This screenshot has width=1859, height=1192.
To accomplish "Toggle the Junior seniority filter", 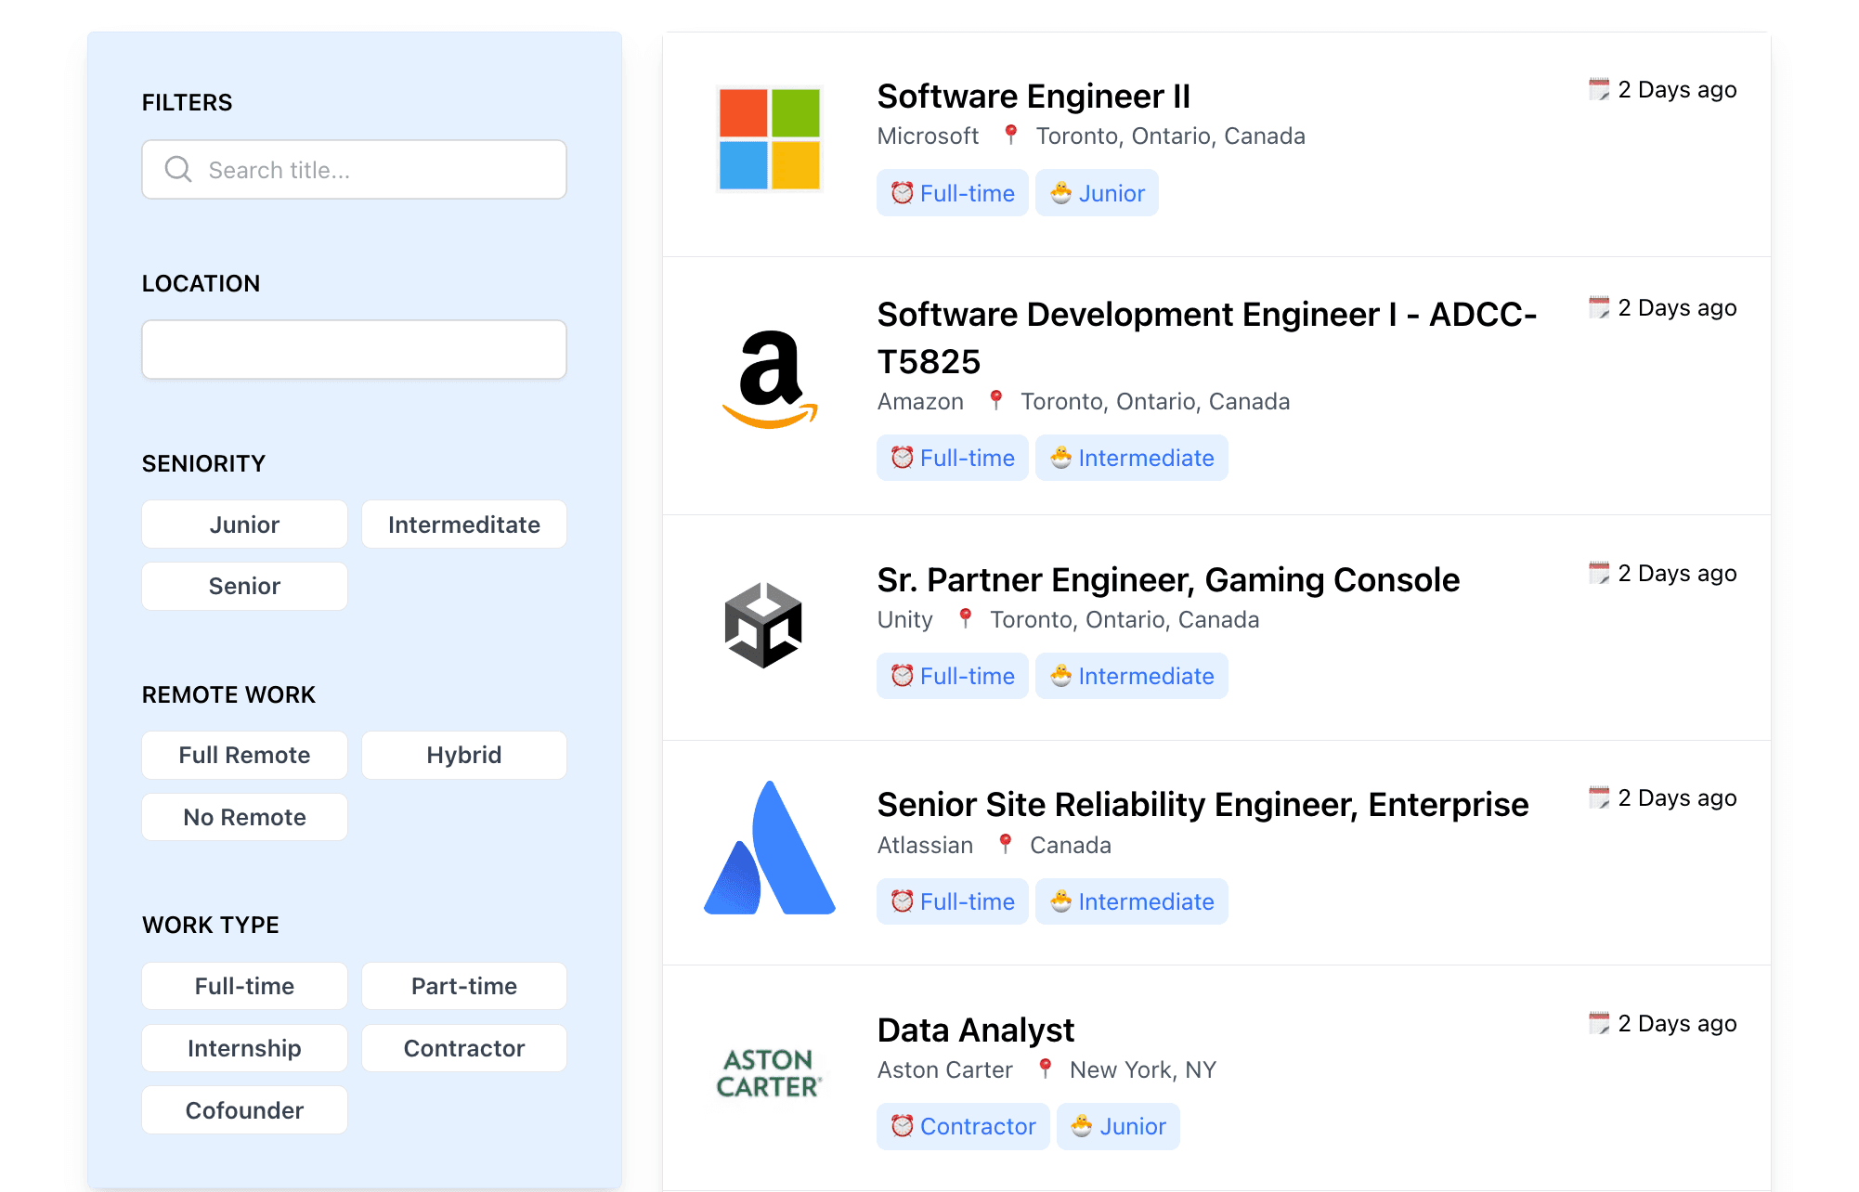I will click(x=245, y=525).
